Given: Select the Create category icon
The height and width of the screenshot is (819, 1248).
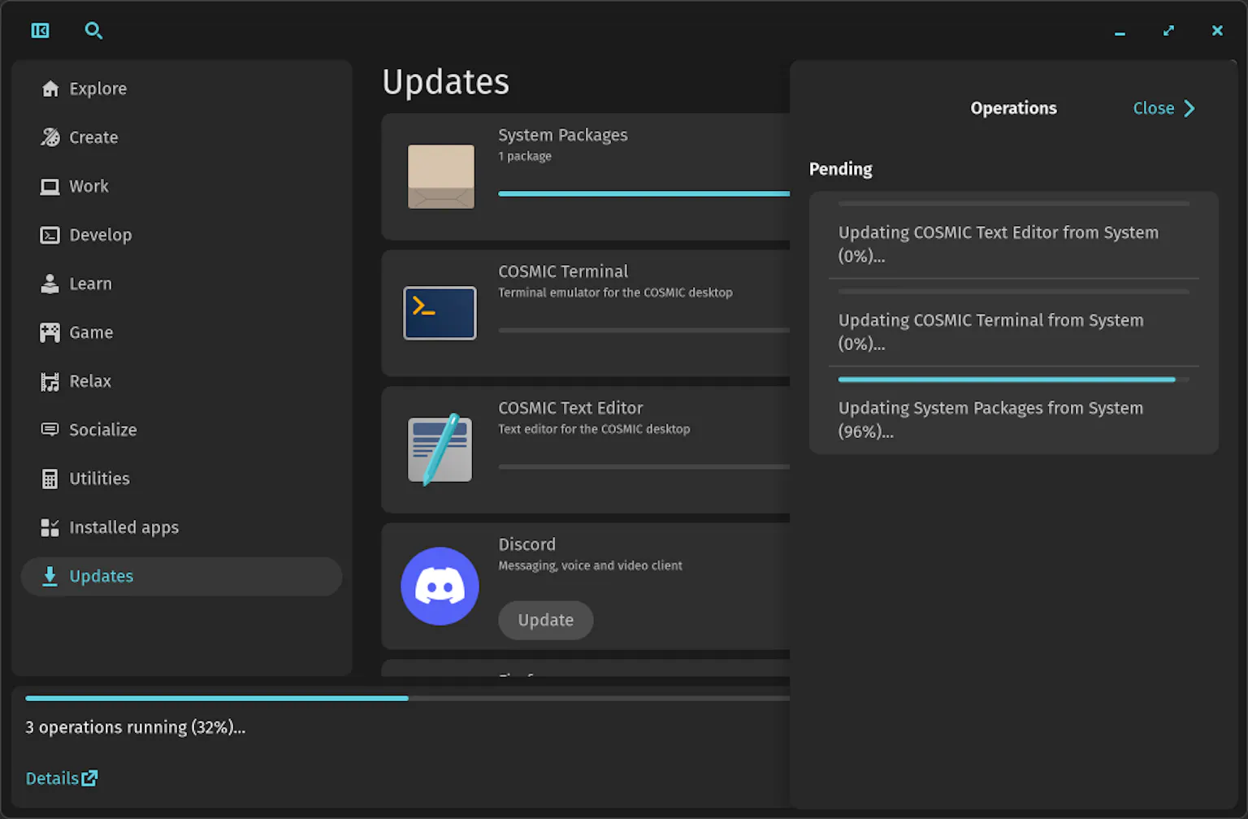Looking at the screenshot, I should [x=50, y=137].
